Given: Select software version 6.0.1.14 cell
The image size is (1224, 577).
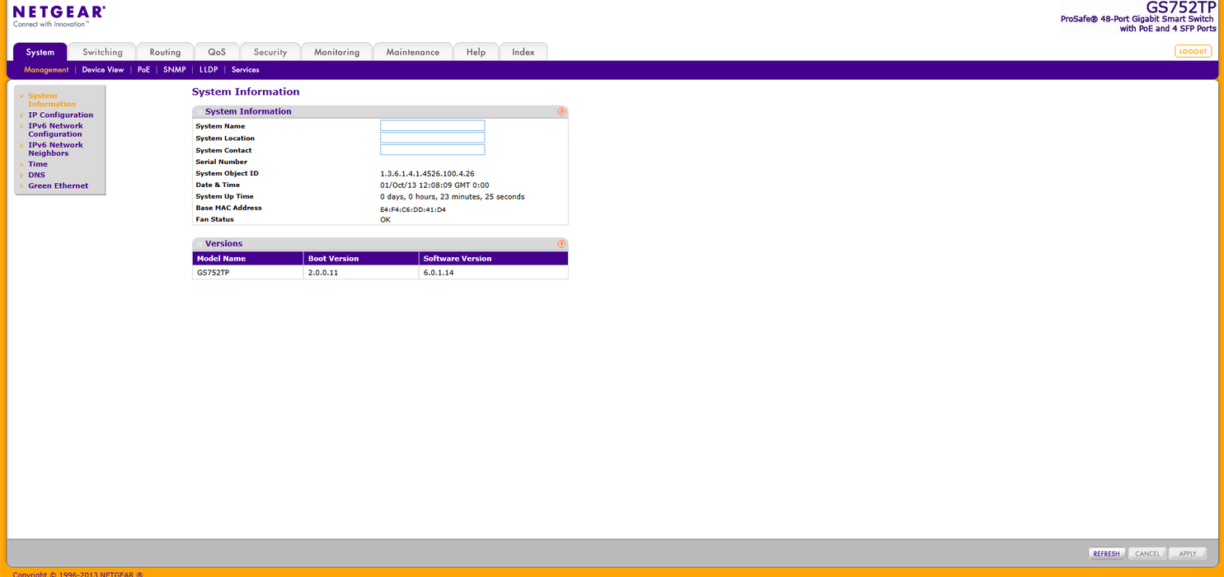Looking at the screenshot, I should (x=493, y=273).
